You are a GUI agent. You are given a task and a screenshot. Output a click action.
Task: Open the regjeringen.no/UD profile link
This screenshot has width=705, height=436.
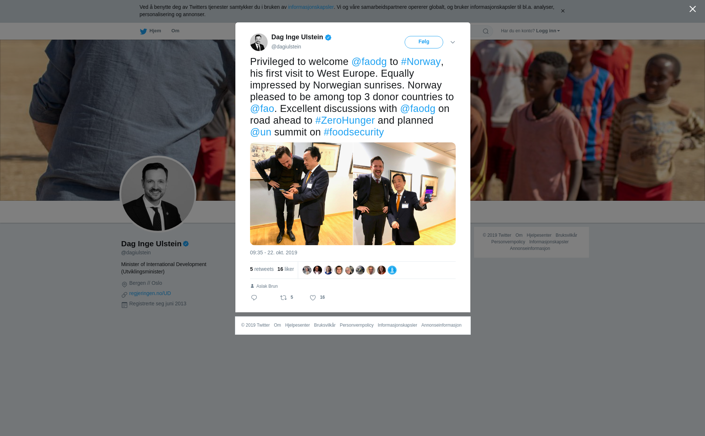(x=150, y=293)
